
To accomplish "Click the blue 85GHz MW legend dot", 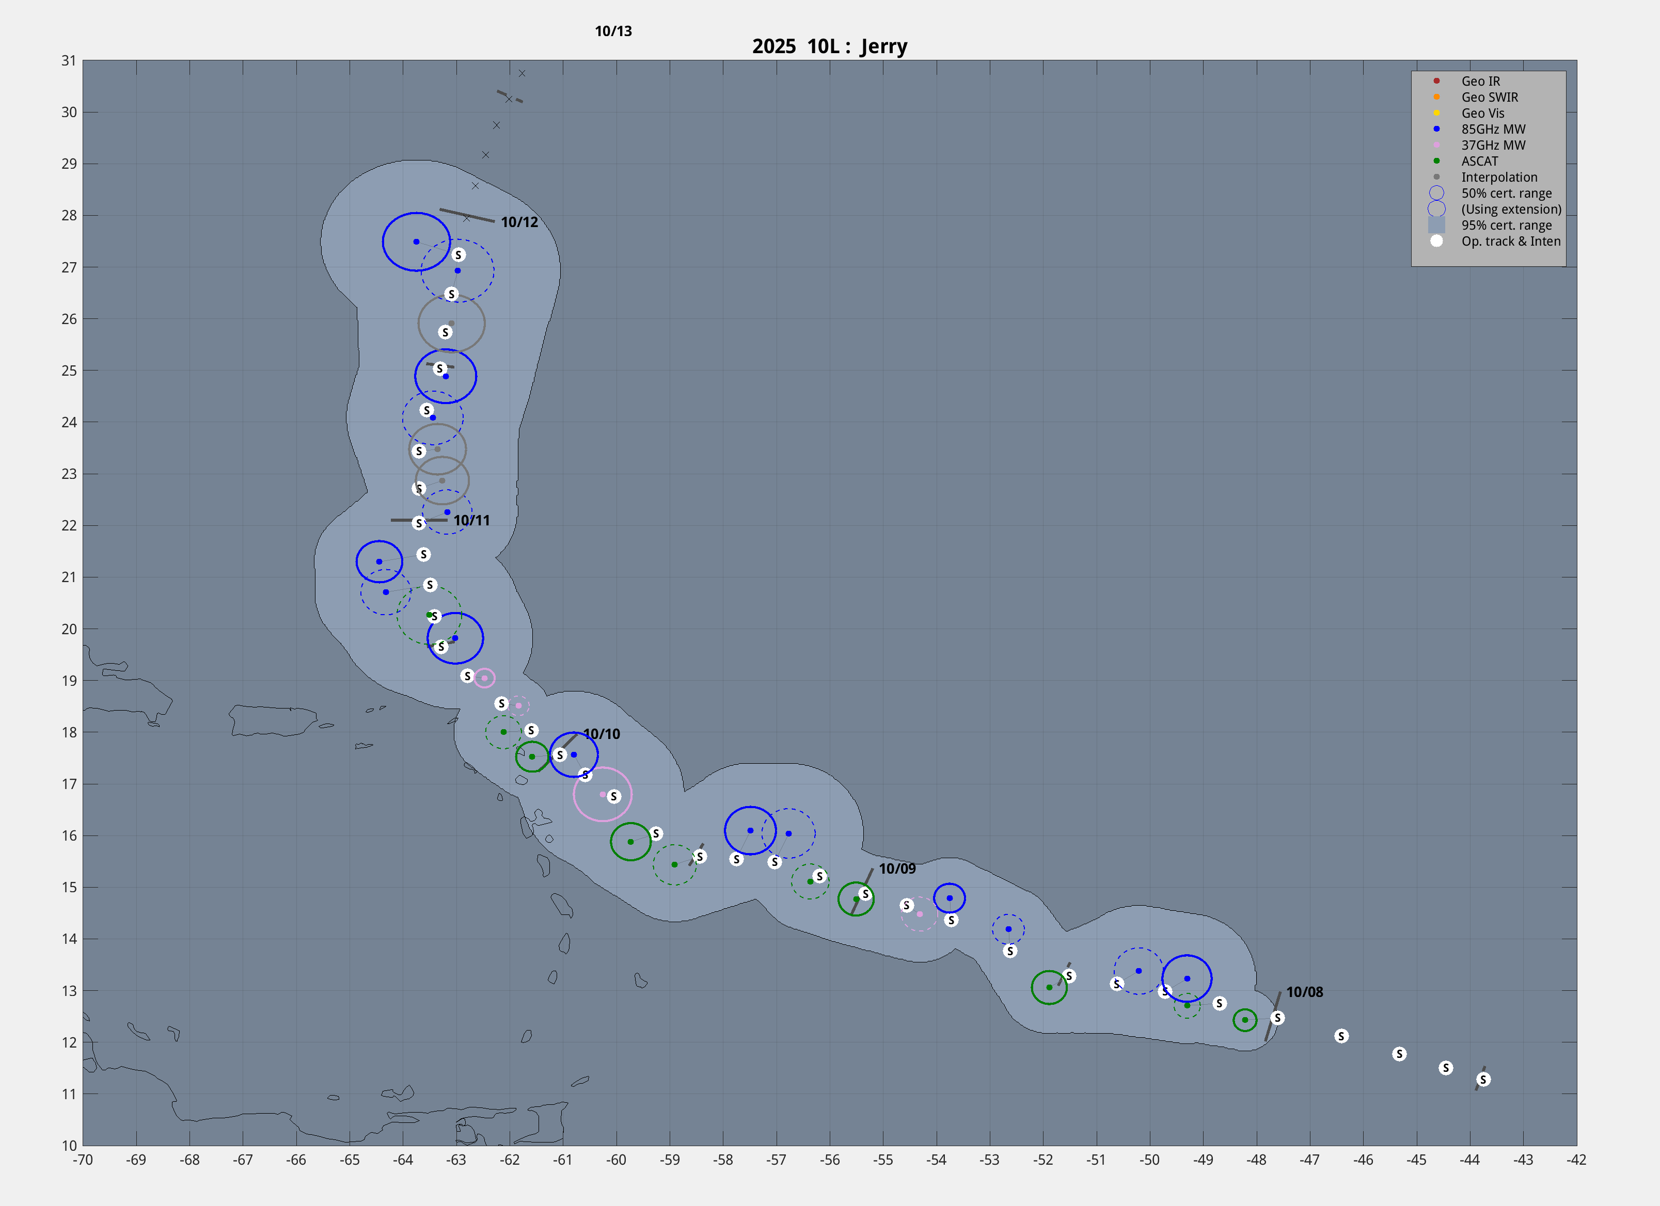I will (x=1436, y=128).
